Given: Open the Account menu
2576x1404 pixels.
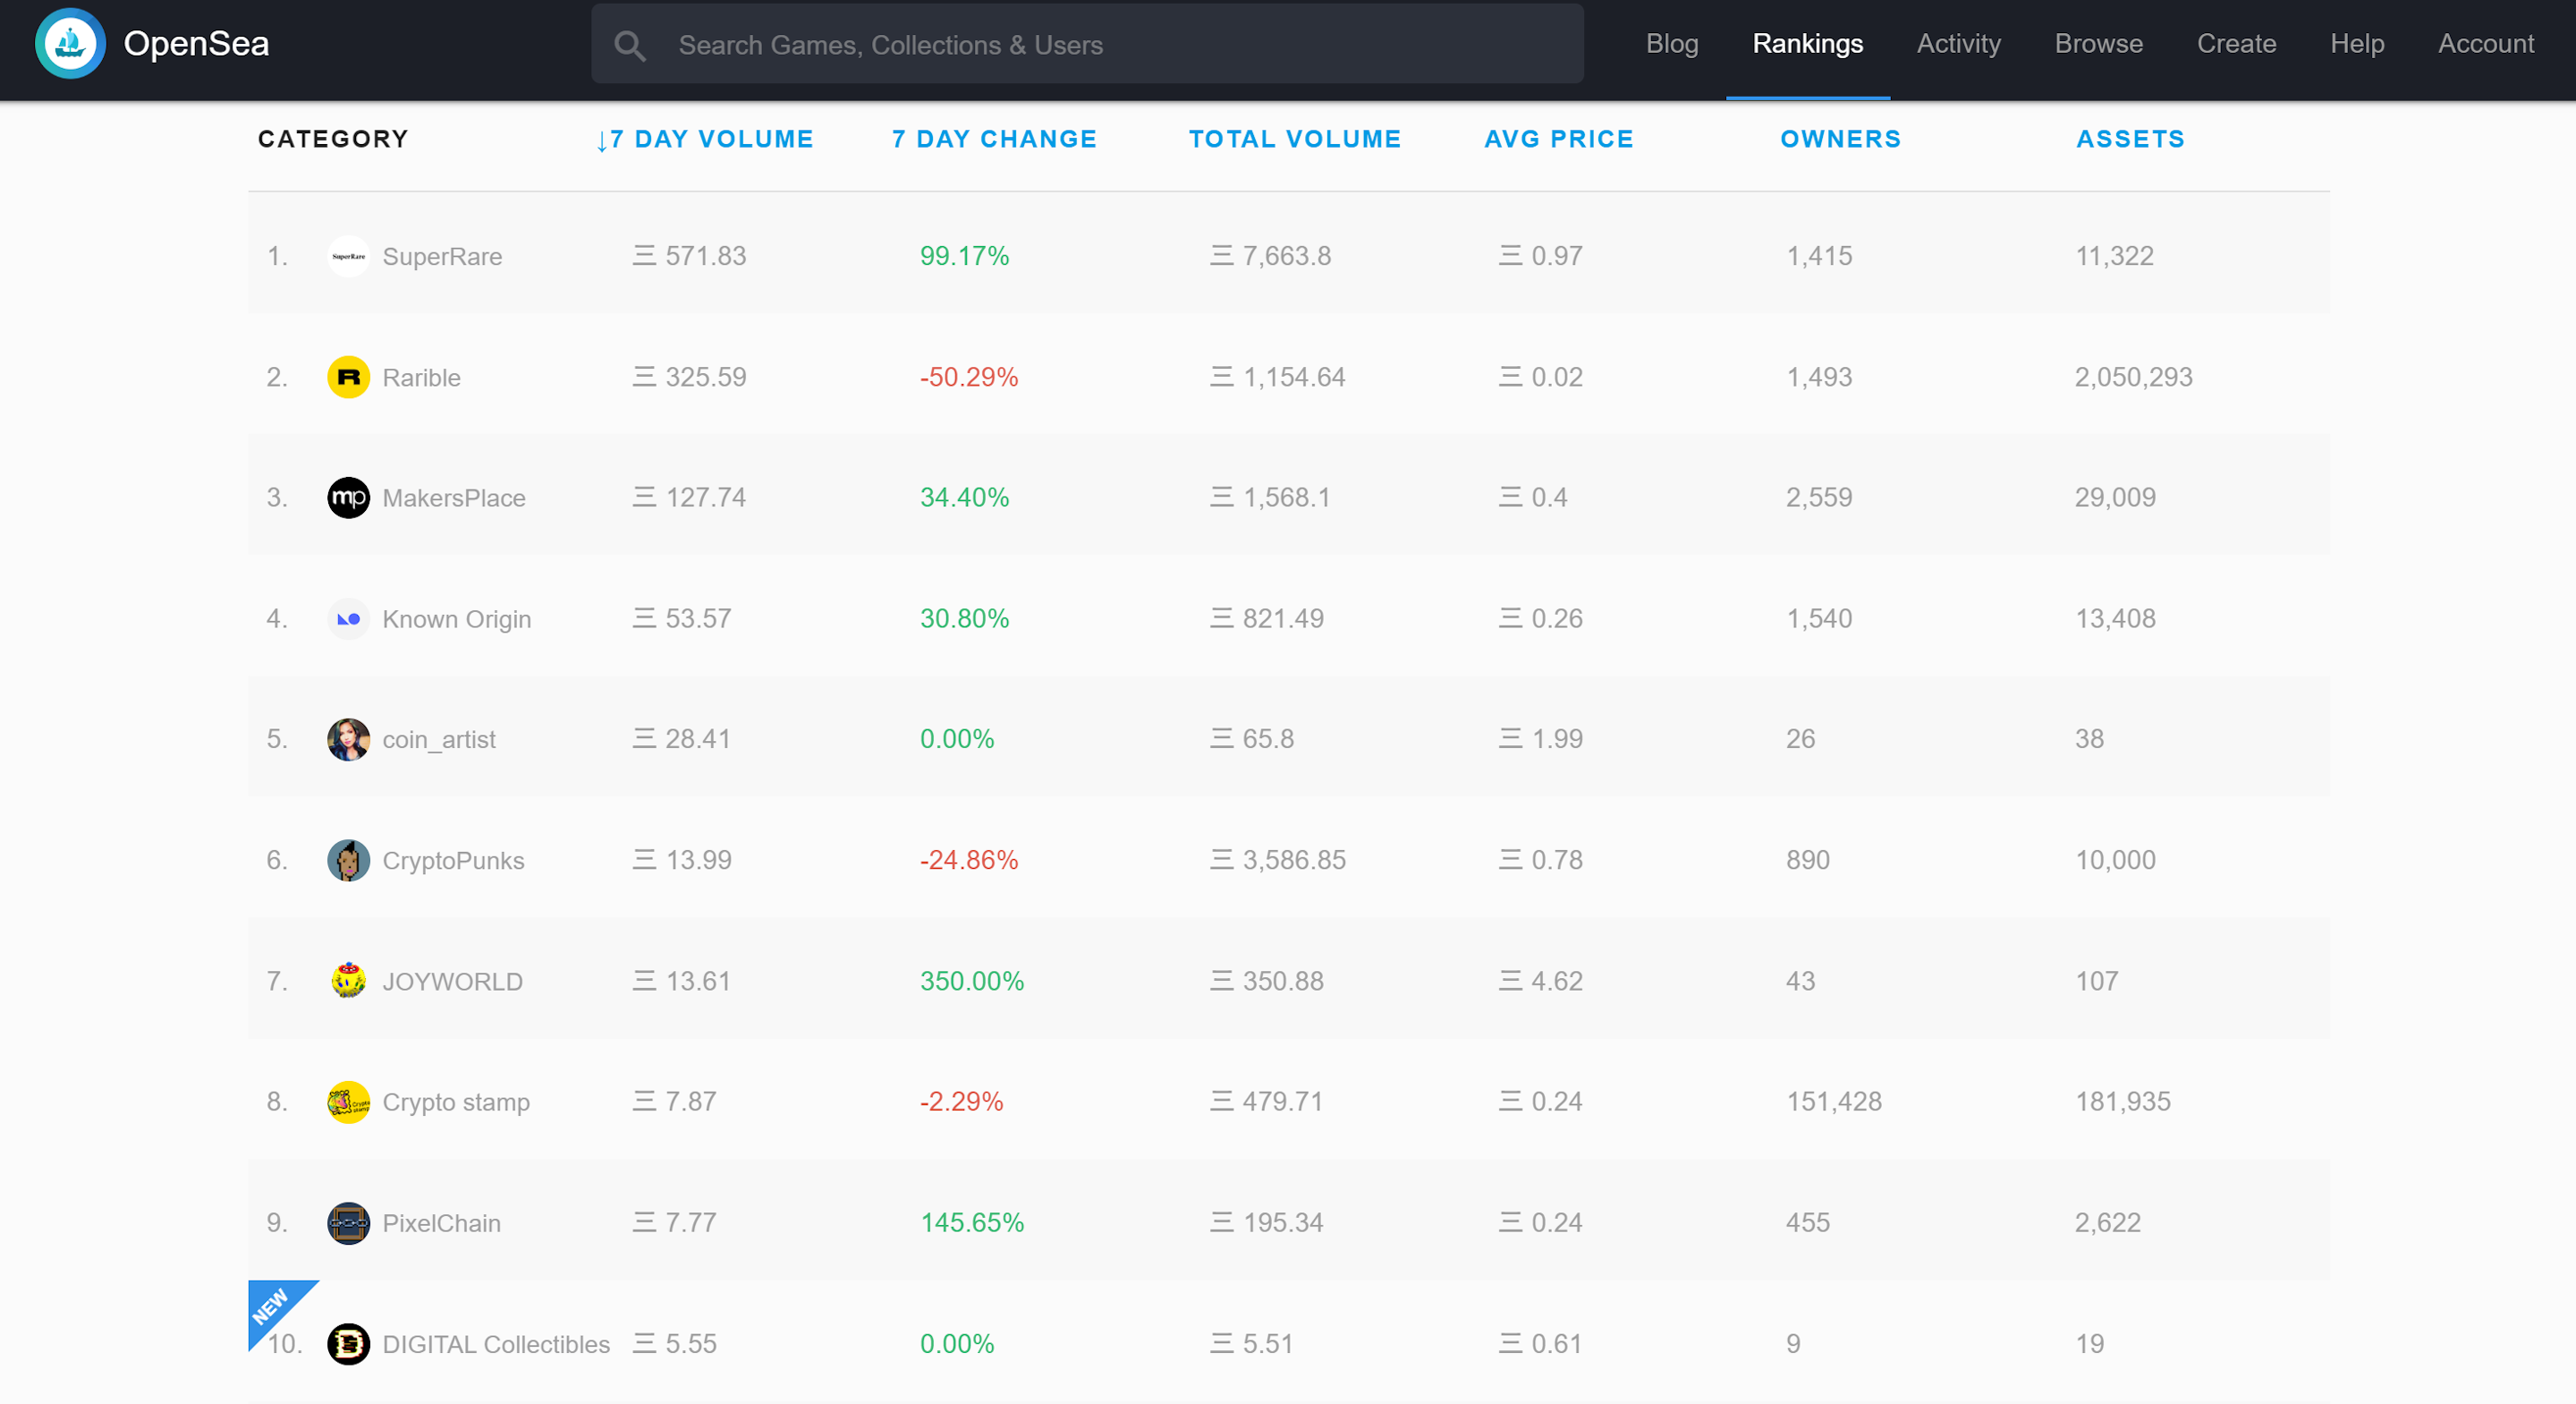Looking at the screenshot, I should (2486, 44).
